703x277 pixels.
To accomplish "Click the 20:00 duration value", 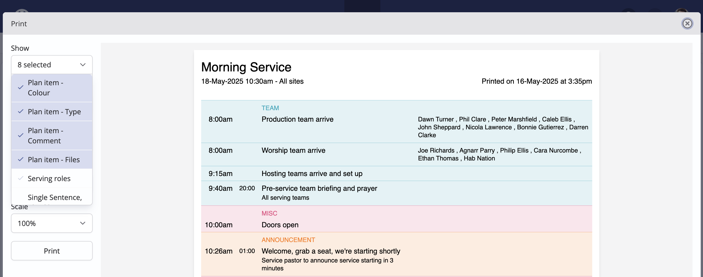I will click(247, 188).
